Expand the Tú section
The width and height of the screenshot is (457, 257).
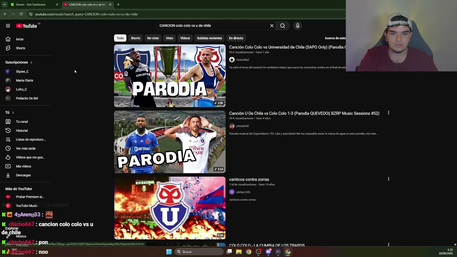(x=10, y=112)
